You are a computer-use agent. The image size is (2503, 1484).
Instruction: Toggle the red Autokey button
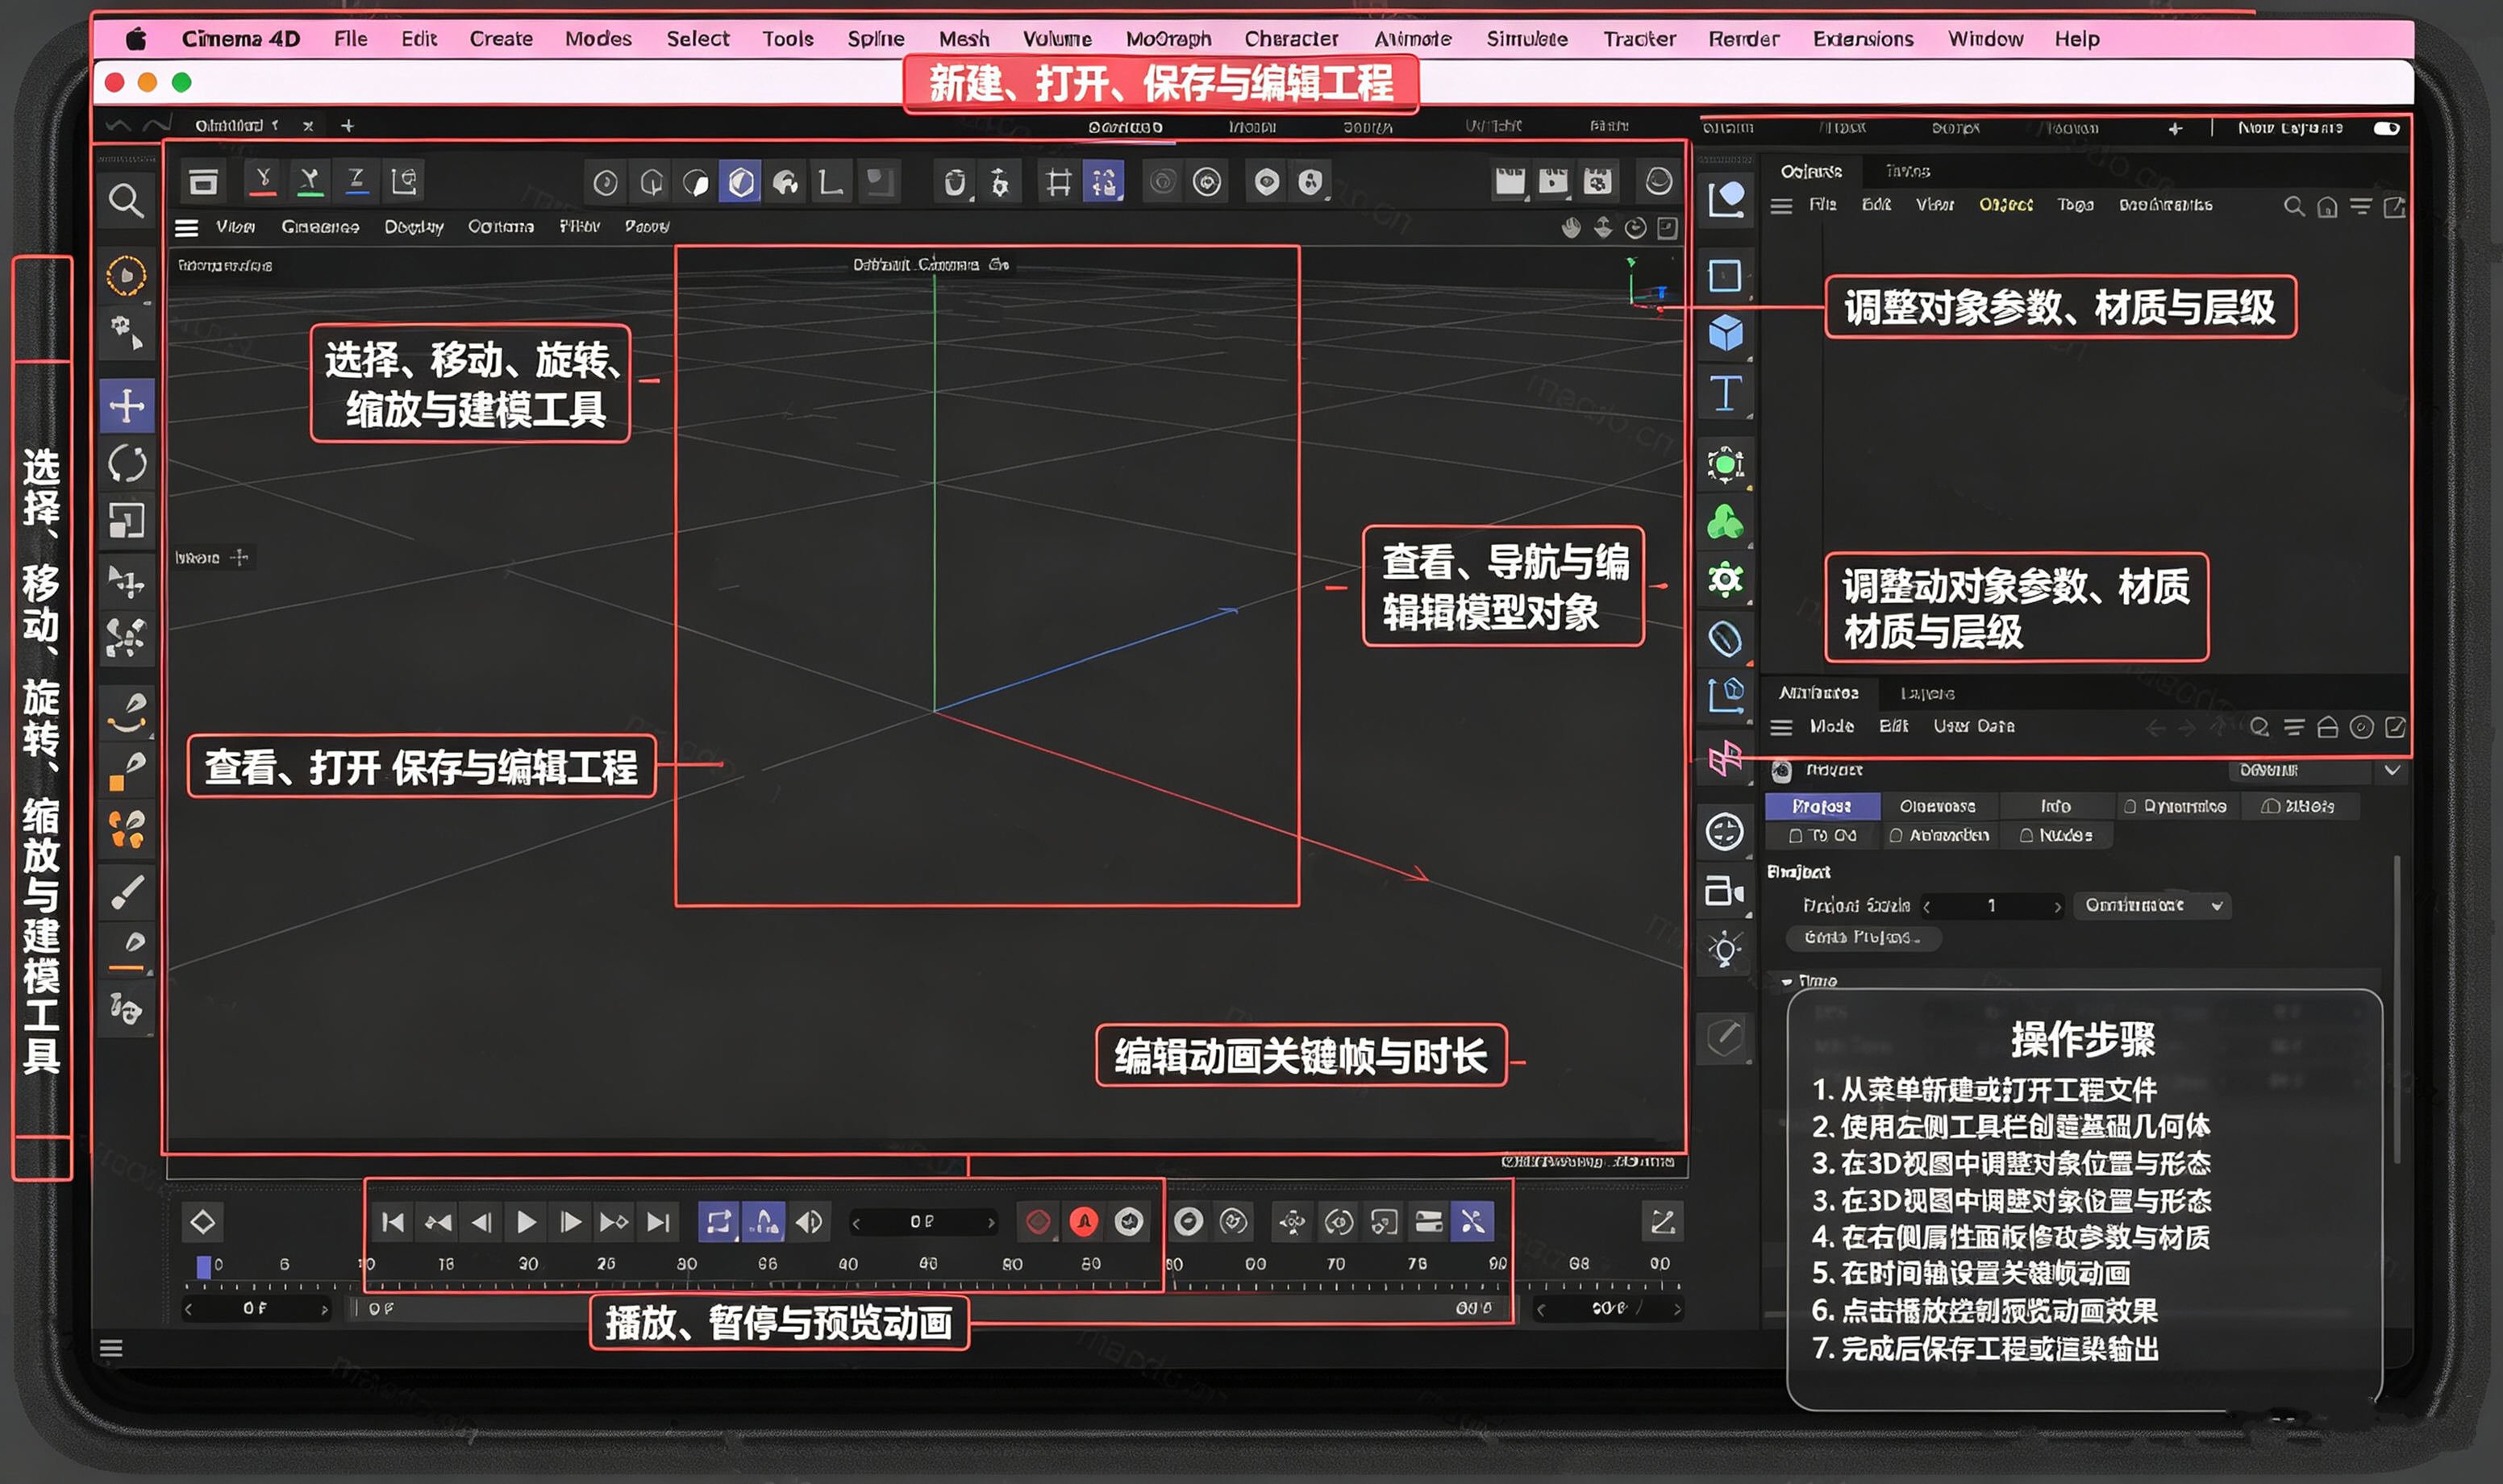(x=1084, y=1221)
